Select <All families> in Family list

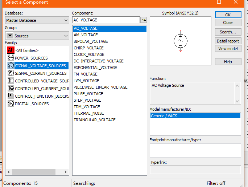27,50
